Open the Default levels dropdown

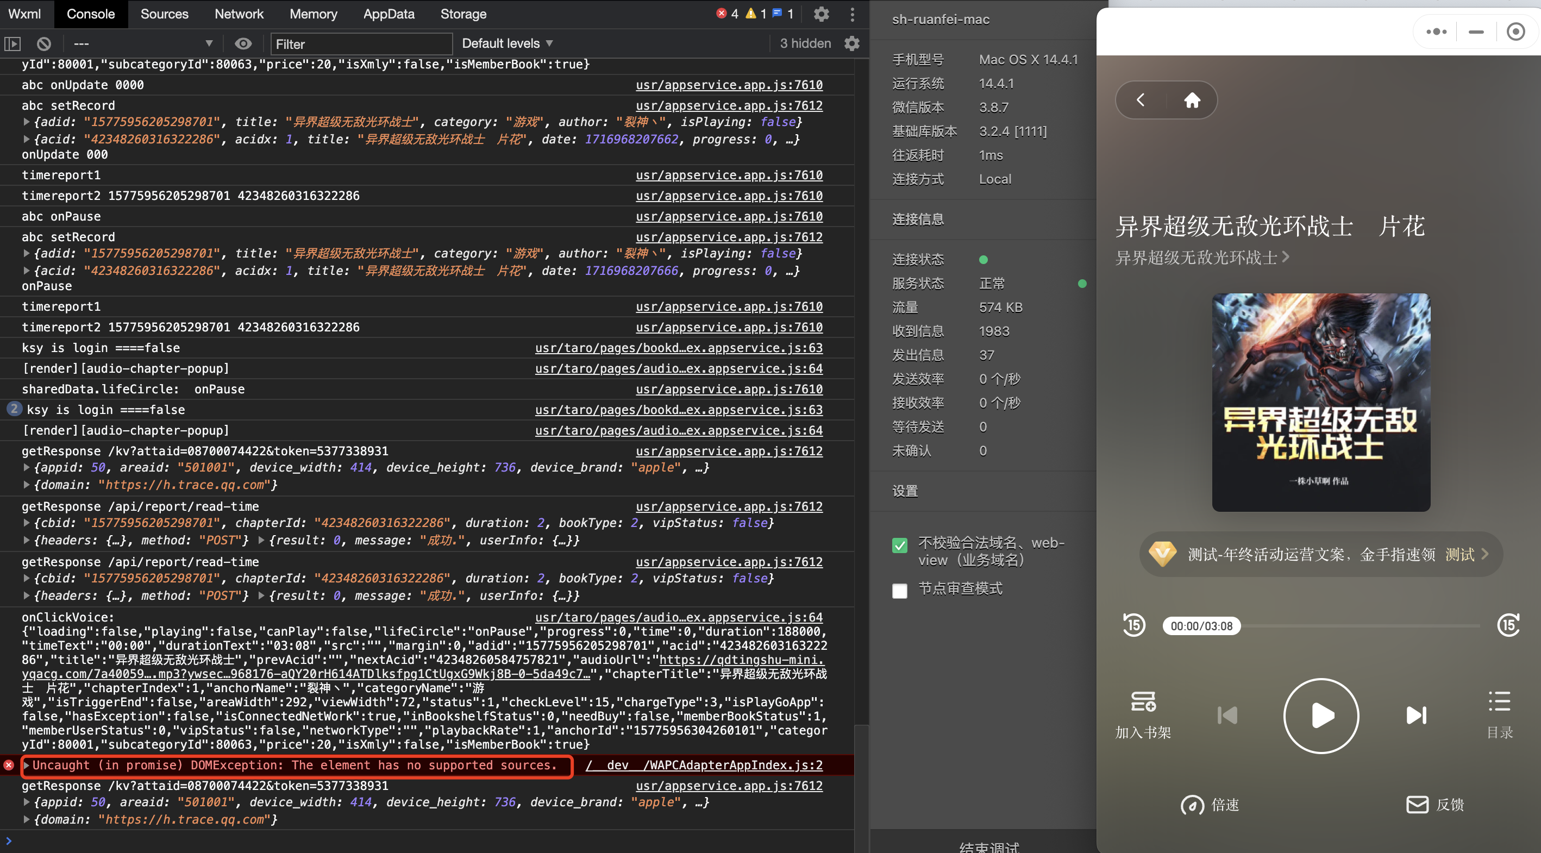tap(506, 43)
